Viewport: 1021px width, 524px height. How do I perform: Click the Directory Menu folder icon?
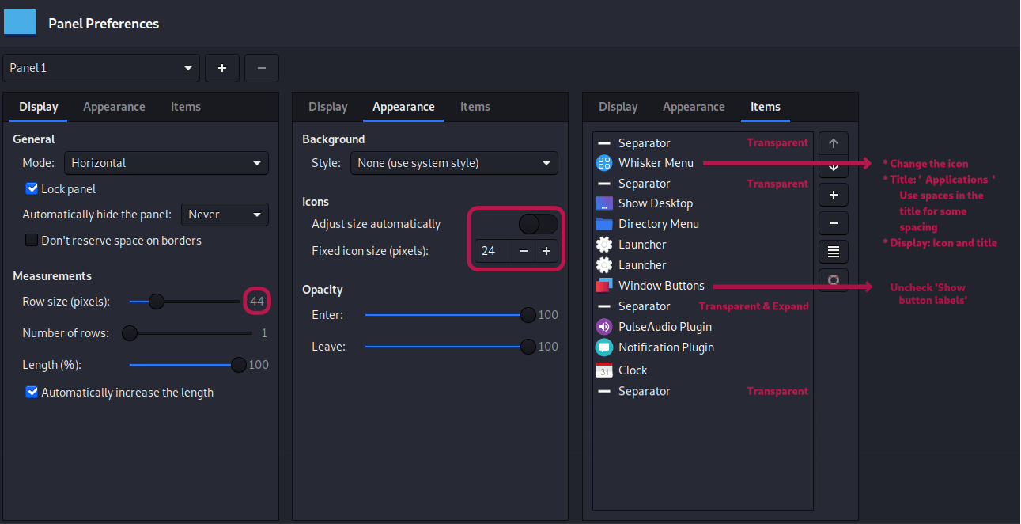(603, 224)
